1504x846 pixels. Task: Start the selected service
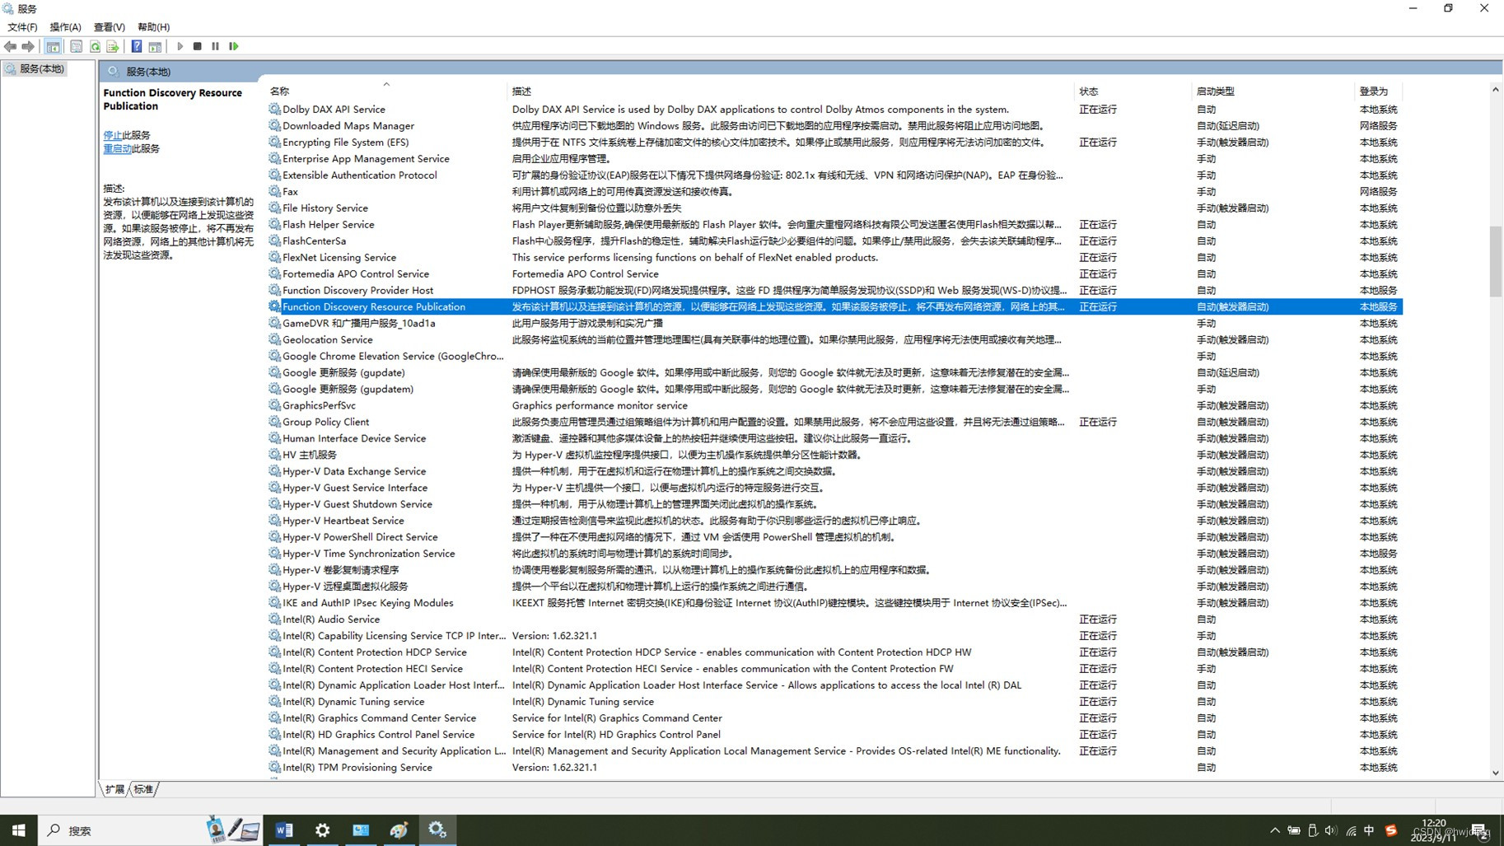click(180, 46)
